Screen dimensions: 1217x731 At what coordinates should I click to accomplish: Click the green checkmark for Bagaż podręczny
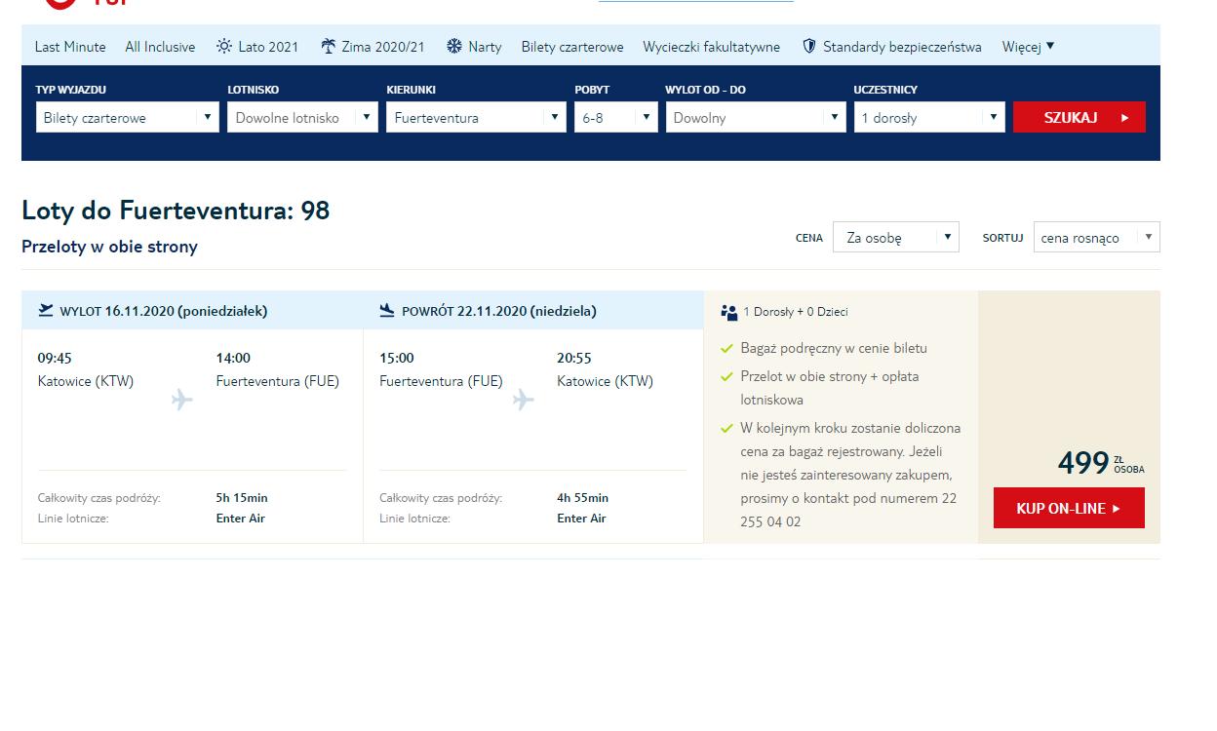(726, 348)
